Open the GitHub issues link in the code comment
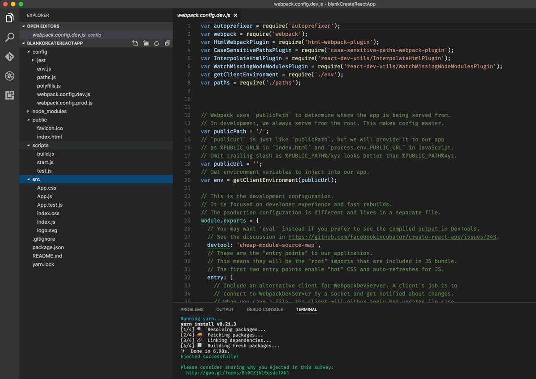536x379 pixels. coord(392,237)
